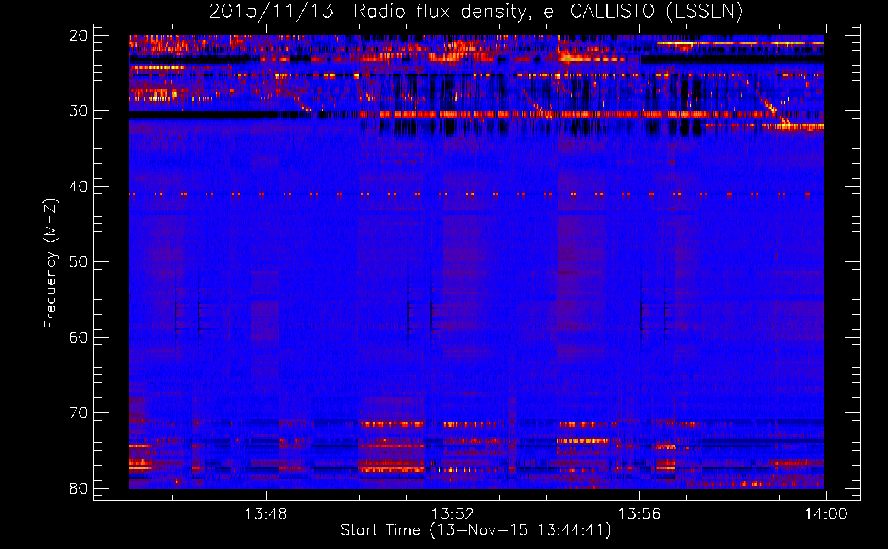Click the 'Frequency (MHZ)' axis label

(50, 264)
